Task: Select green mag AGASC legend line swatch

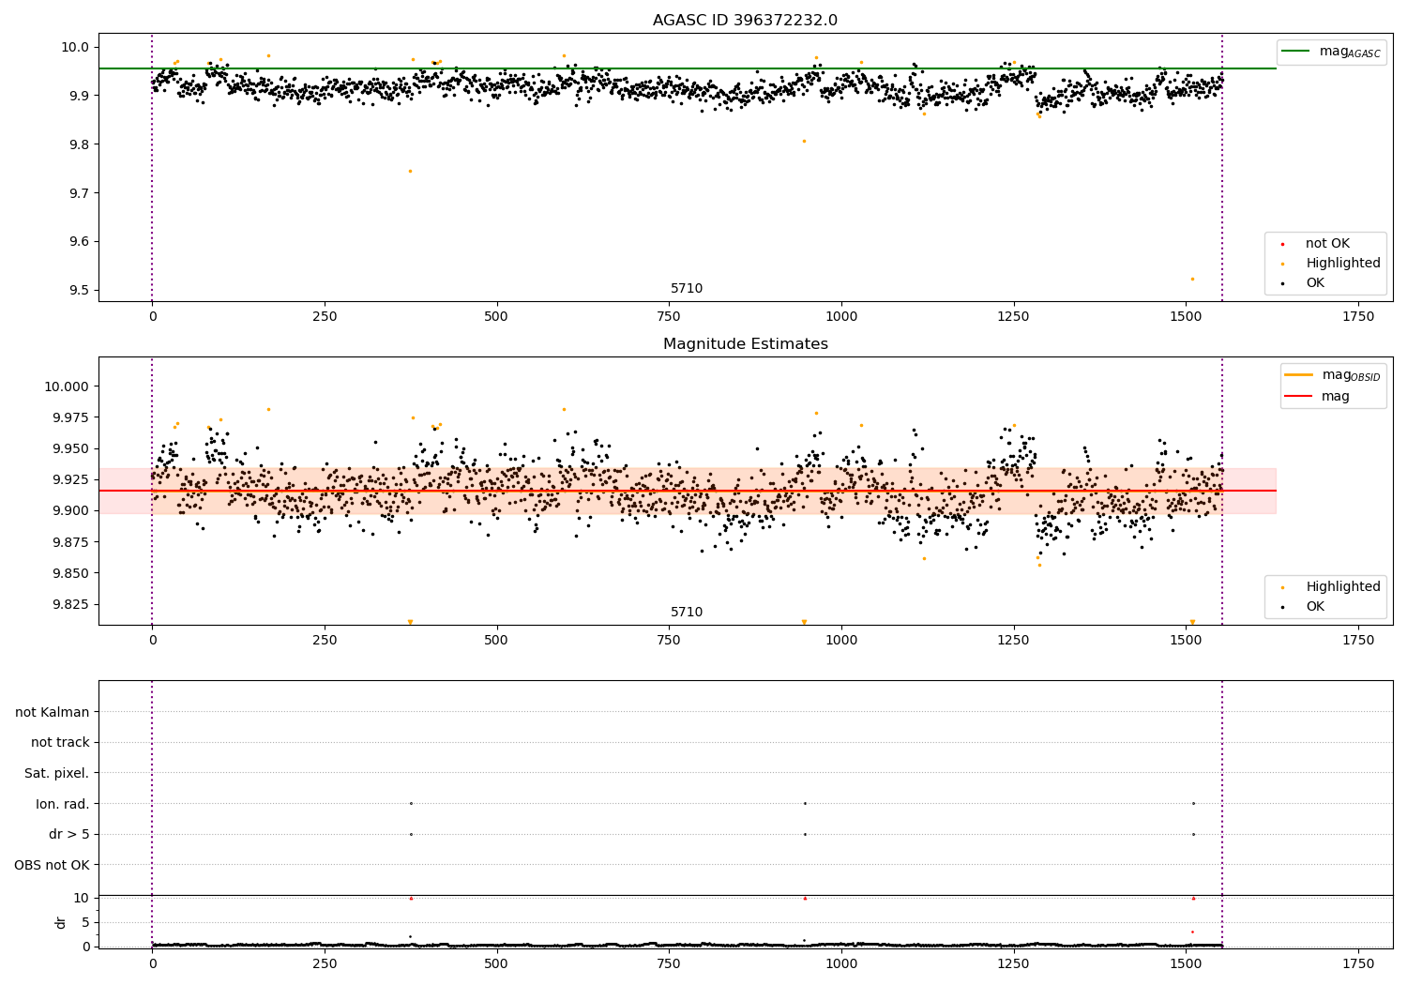Action: point(1295,52)
